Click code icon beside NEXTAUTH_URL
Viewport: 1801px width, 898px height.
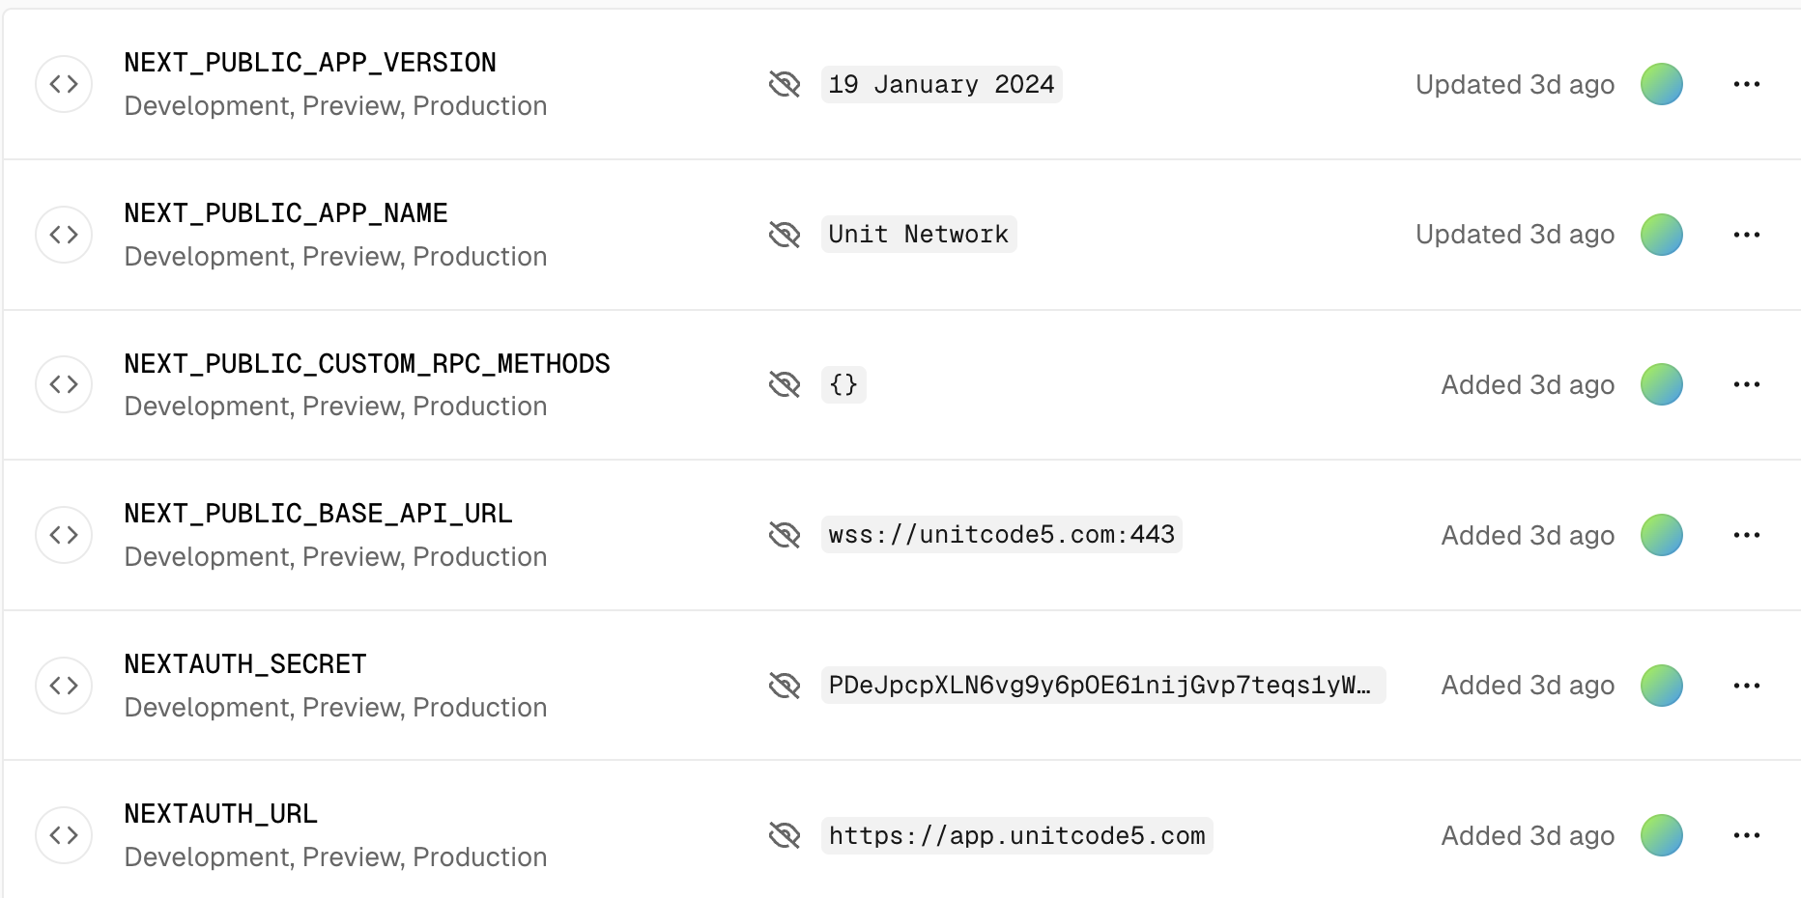(64, 835)
